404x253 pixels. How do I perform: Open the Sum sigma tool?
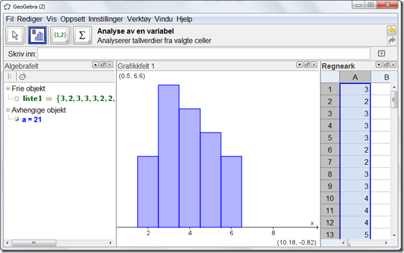pos(82,35)
